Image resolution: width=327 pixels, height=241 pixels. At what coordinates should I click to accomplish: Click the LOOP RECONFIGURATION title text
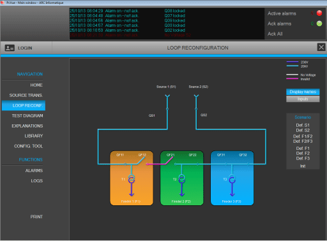tap(197, 48)
